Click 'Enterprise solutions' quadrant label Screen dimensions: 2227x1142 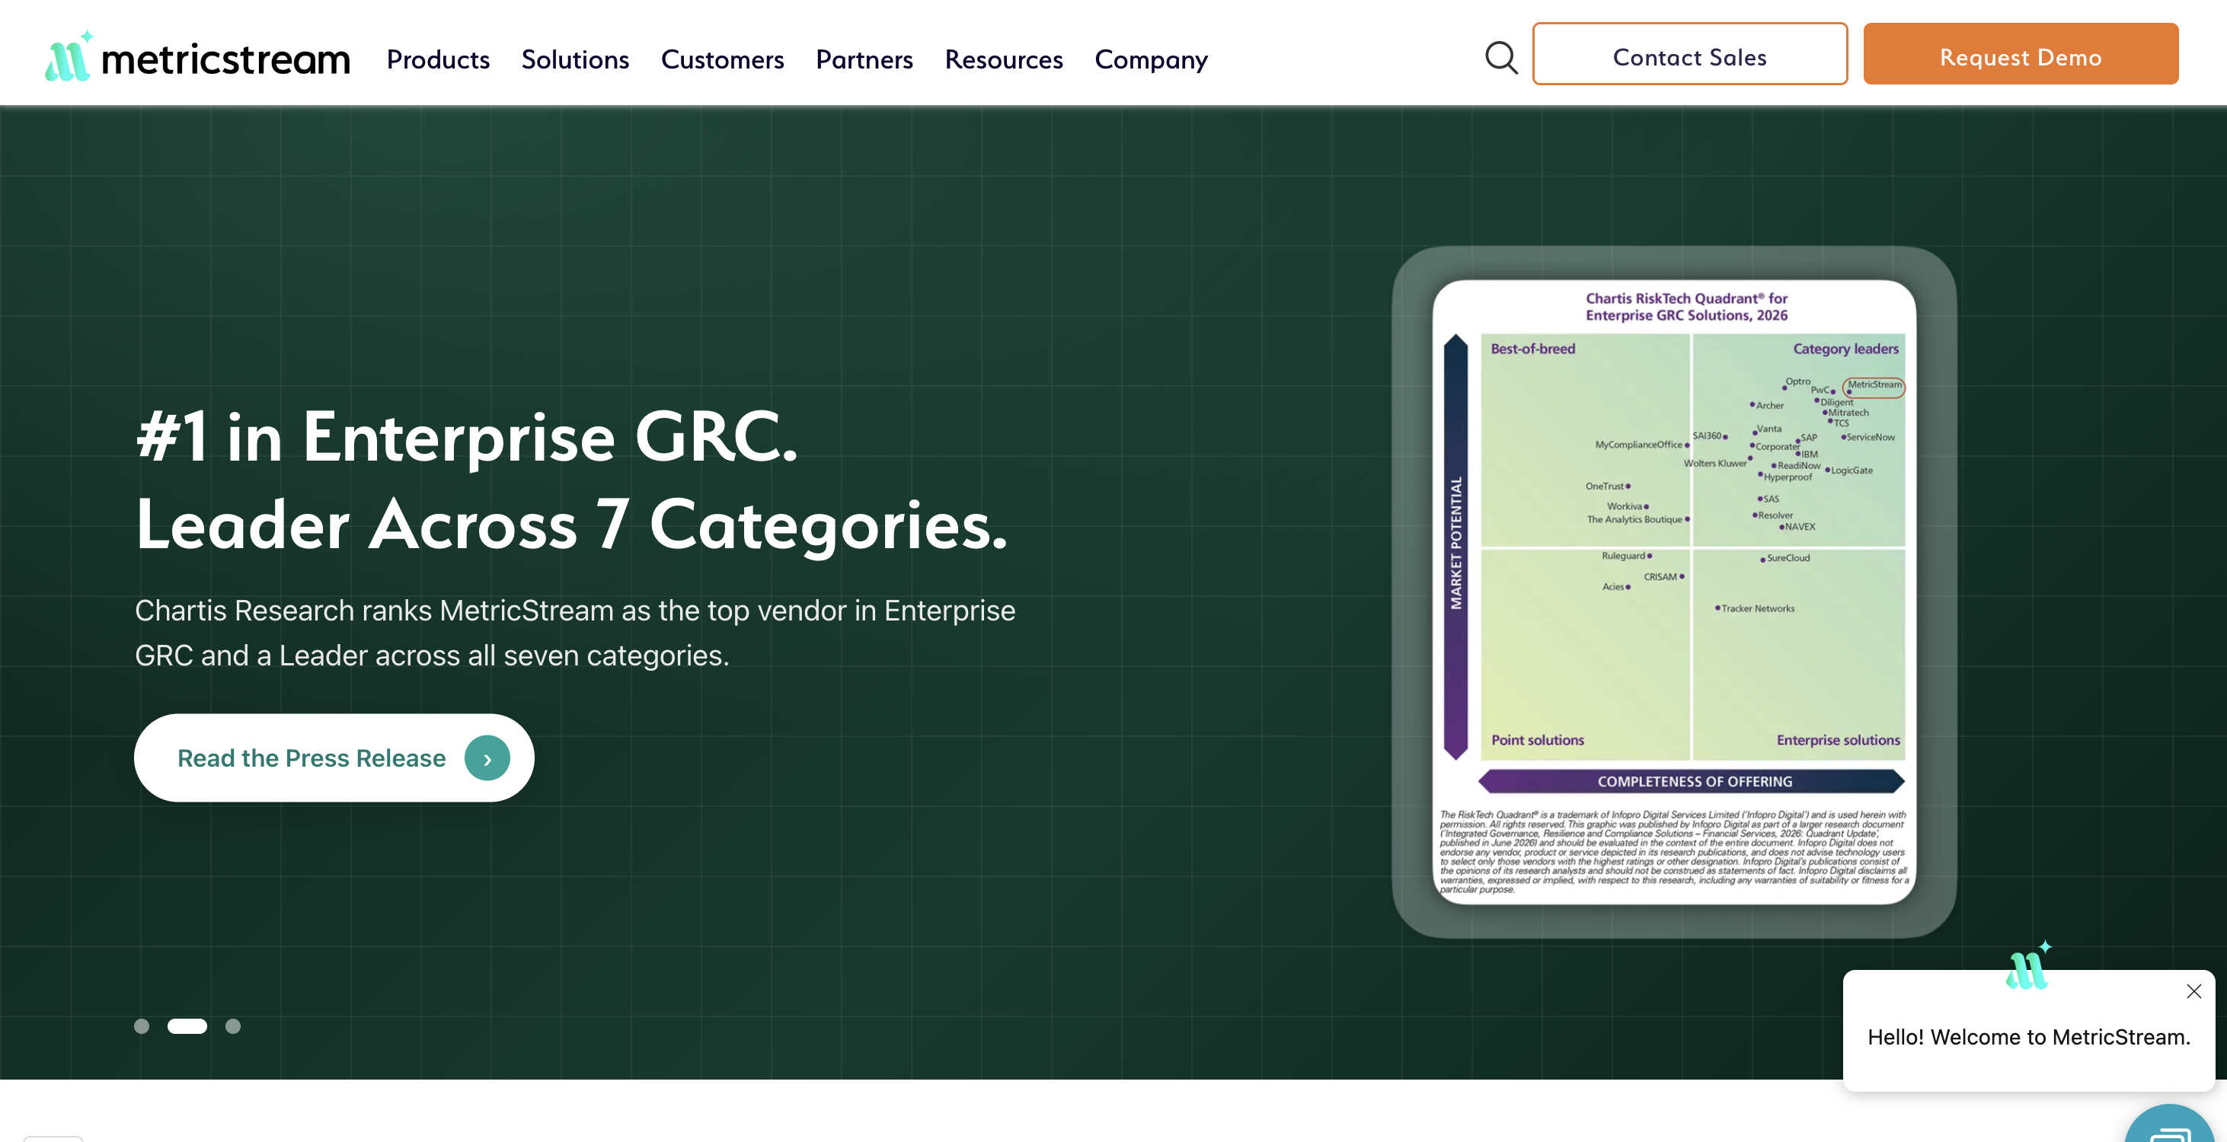click(1838, 740)
